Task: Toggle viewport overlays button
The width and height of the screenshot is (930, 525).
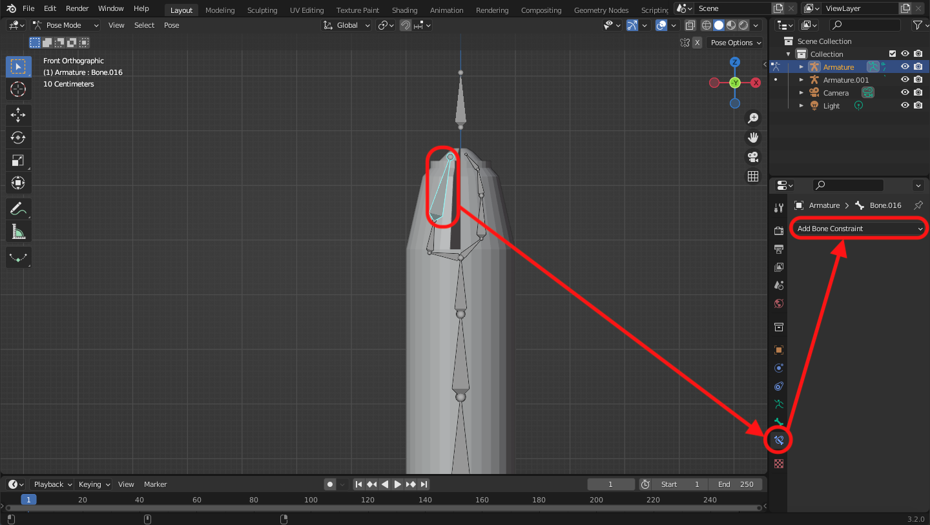Action: pyautogui.click(x=661, y=25)
